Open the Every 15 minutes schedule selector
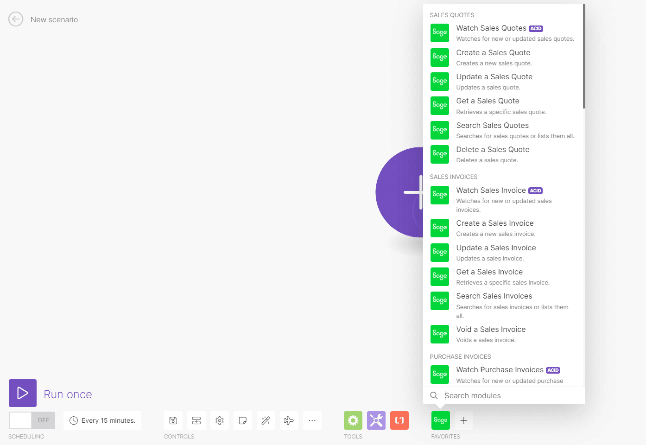 102,420
